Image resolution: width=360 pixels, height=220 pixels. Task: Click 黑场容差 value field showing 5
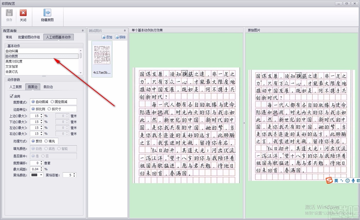(x=68, y=175)
